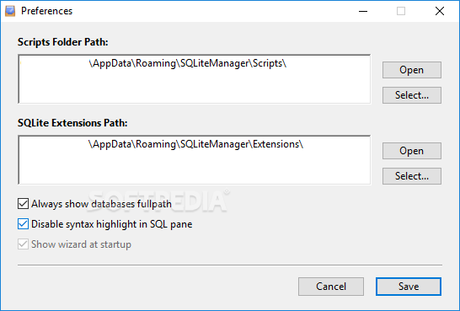Focus the Scripts folder path text box
This screenshot has height=311, width=460.
[195, 79]
